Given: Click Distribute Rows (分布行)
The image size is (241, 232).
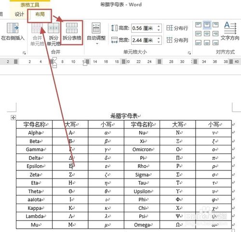Looking at the screenshot, I should coord(177,28).
